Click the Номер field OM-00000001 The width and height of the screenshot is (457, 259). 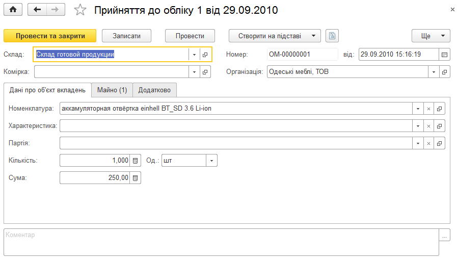(303, 55)
